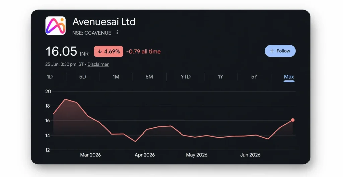Screen dimensions: 343x177
Task: Click the Mar 2026 axis label
Action: pyautogui.click(x=90, y=155)
